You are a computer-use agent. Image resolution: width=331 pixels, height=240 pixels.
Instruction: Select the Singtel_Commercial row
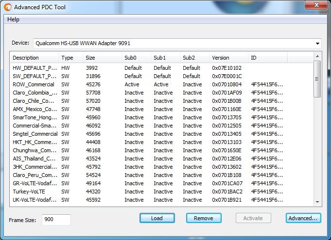click(x=161, y=134)
